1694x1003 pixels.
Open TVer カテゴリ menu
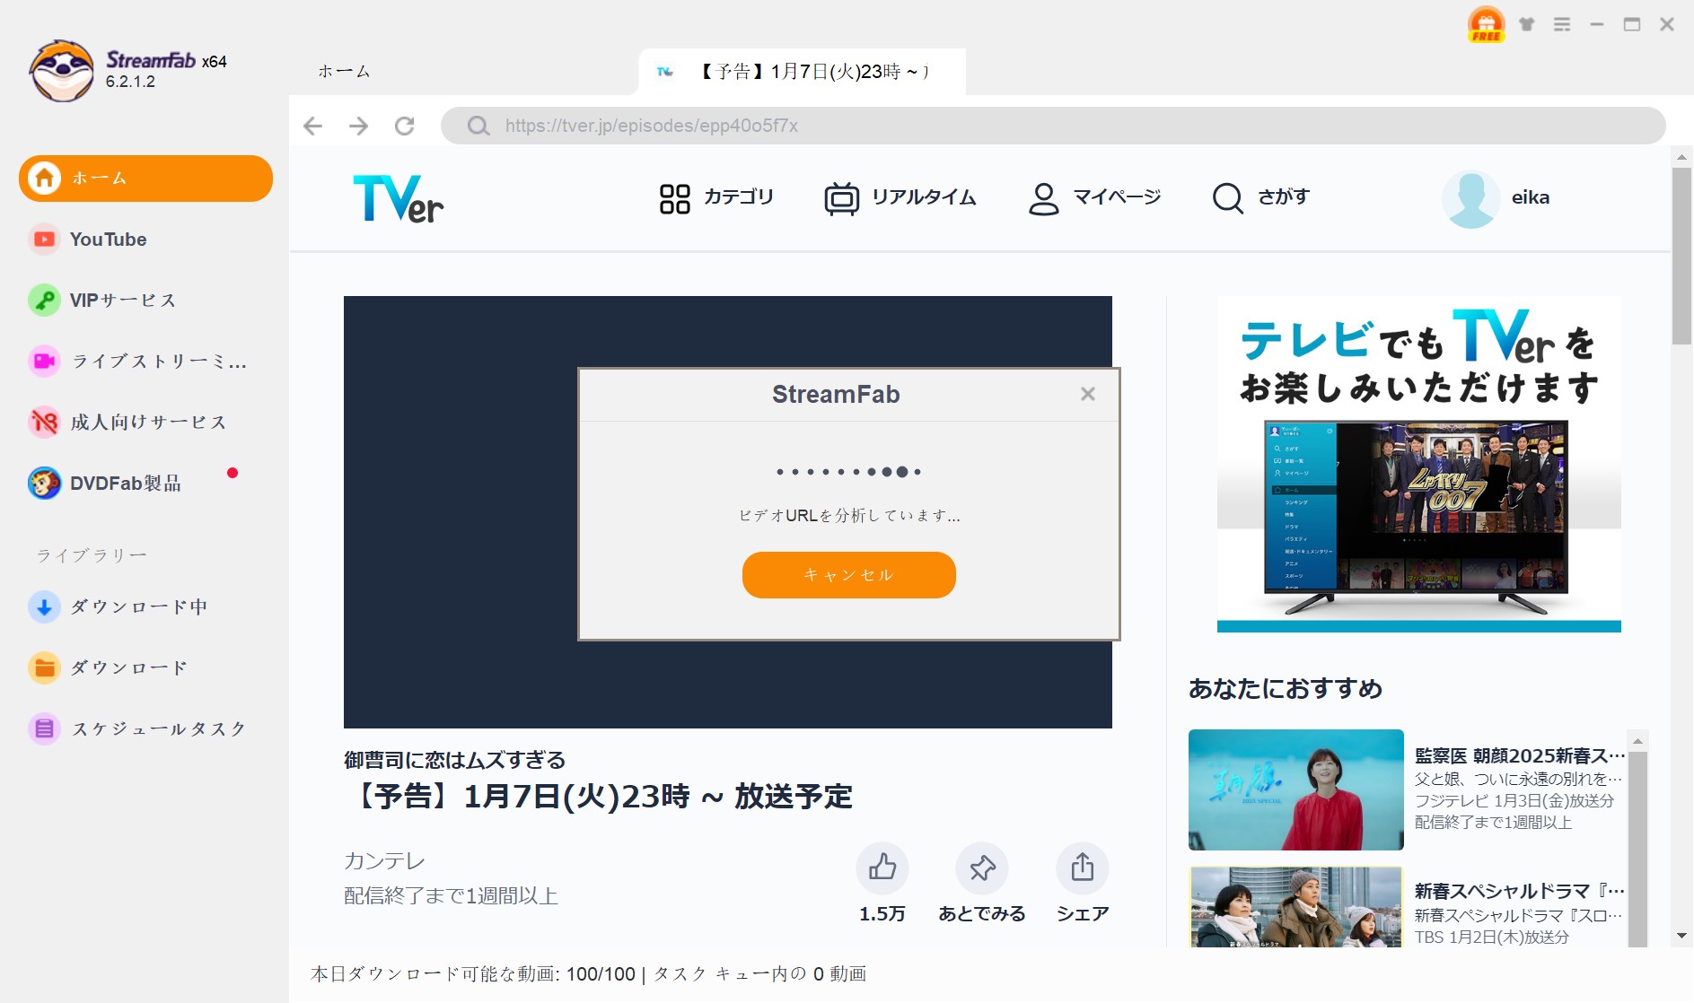pos(716,197)
